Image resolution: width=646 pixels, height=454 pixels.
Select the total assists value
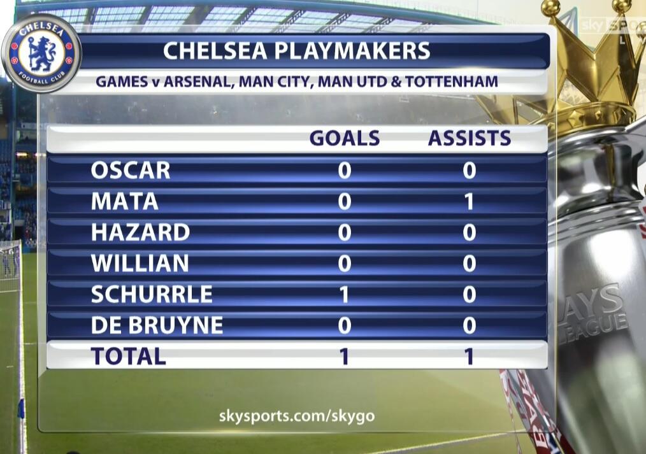(x=470, y=356)
